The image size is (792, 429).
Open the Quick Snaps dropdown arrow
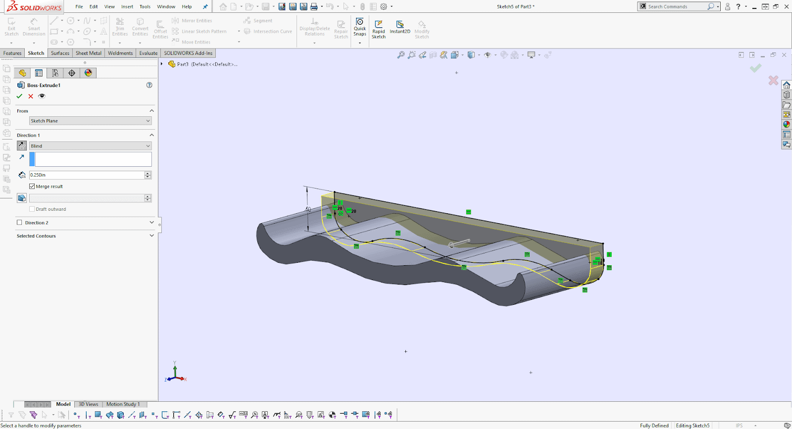(360, 43)
